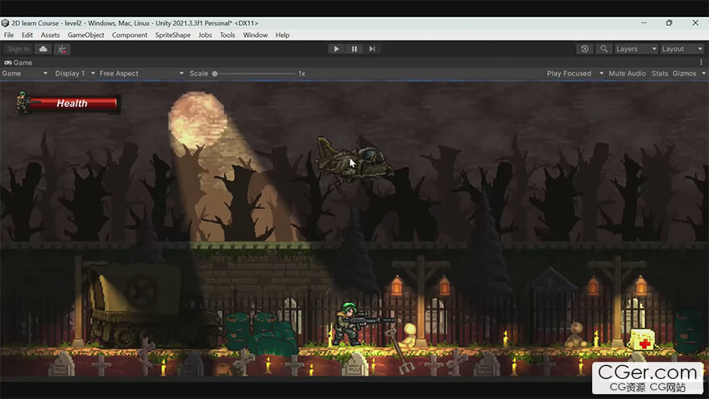Open the Window menu
Image resolution: width=709 pixels, height=399 pixels.
coord(255,35)
